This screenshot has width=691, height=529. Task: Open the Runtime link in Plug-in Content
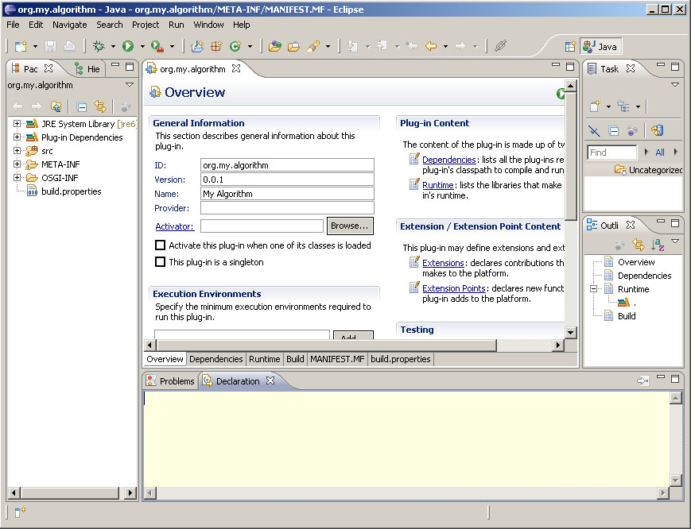click(438, 185)
